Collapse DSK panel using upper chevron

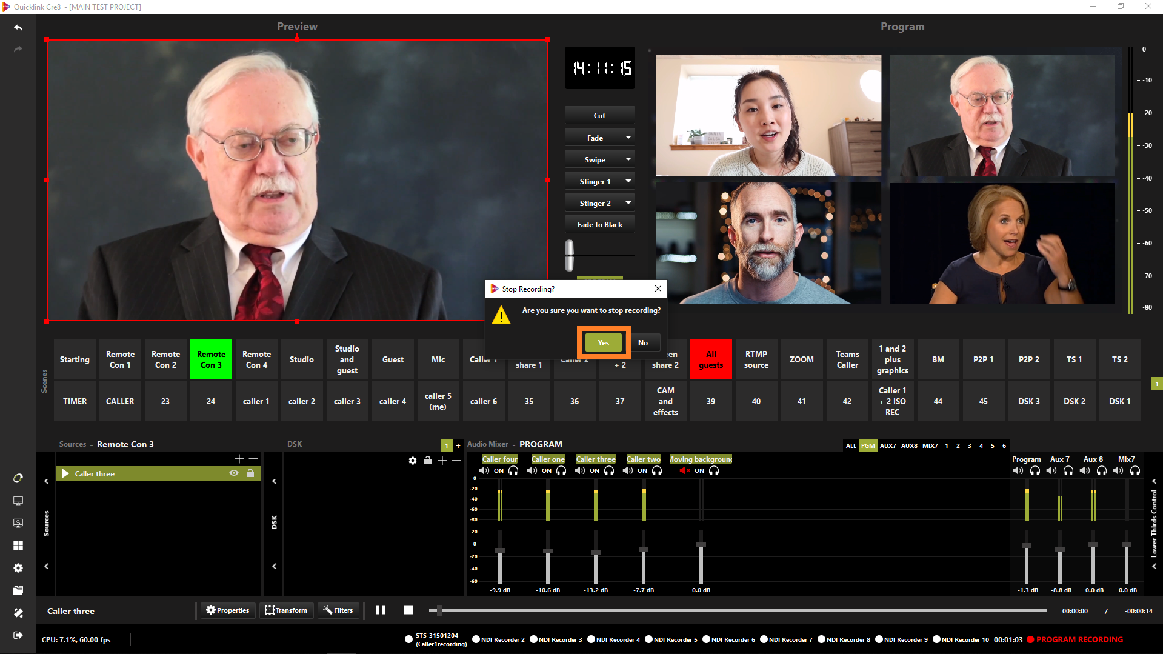275,481
